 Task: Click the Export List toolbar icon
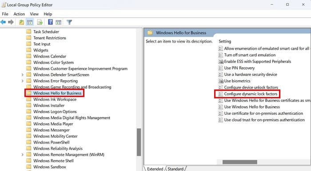click(x=40, y=22)
